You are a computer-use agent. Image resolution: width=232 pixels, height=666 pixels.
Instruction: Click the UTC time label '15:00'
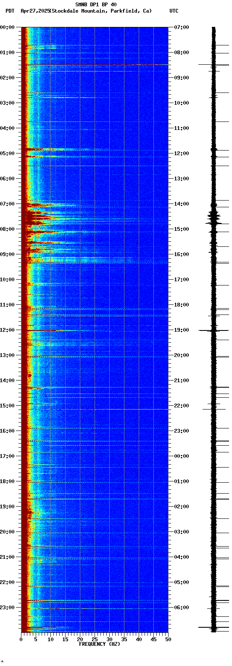182,229
